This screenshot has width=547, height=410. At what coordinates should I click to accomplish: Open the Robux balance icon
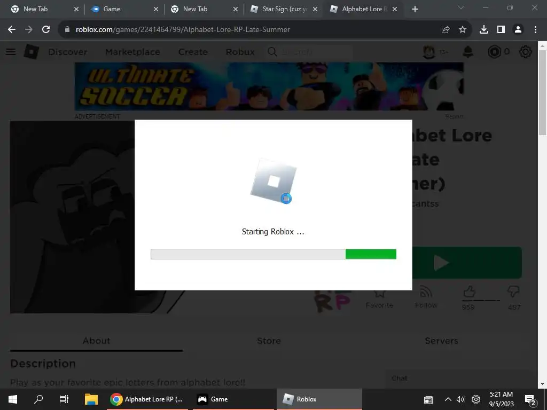494,52
